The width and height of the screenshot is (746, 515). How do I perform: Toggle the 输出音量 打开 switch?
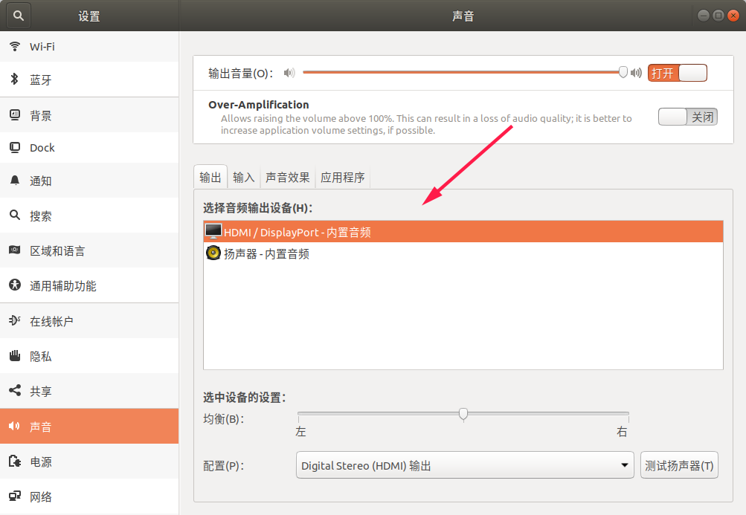coord(677,73)
